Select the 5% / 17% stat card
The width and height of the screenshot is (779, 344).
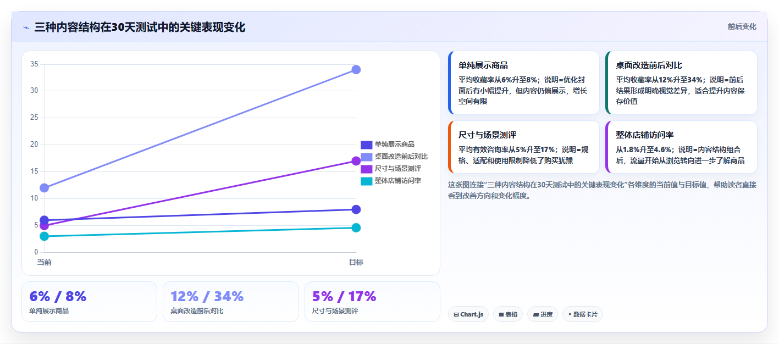coord(372,302)
